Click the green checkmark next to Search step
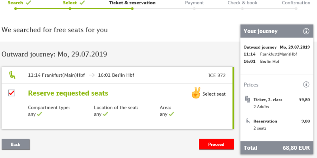Image resolution: width=317 pixels, height=158 pixels. (x=29, y=3)
